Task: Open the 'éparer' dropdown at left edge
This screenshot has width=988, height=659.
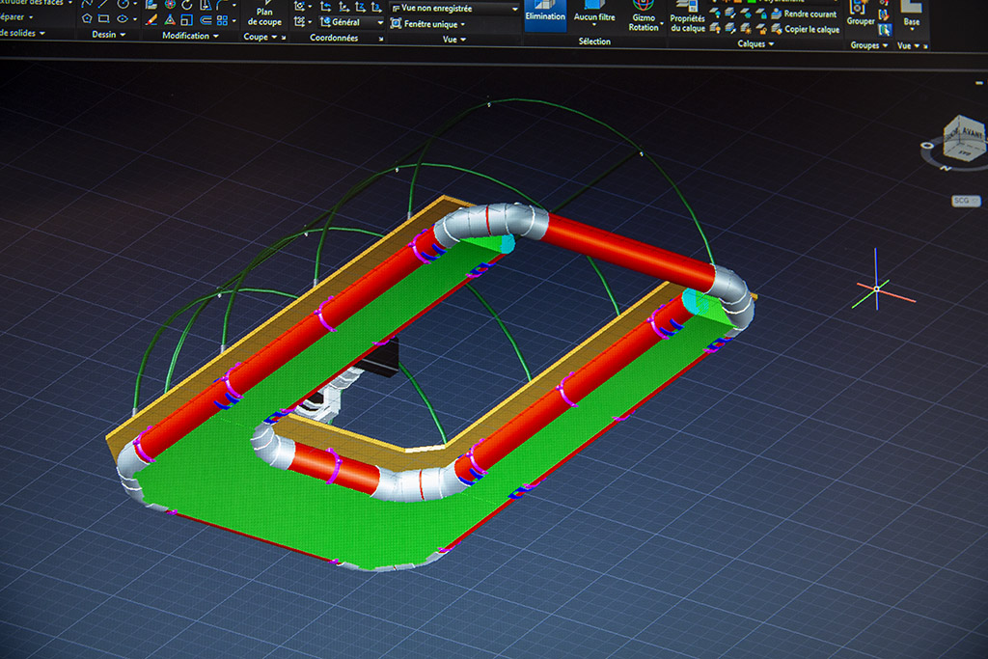Action: [16, 17]
